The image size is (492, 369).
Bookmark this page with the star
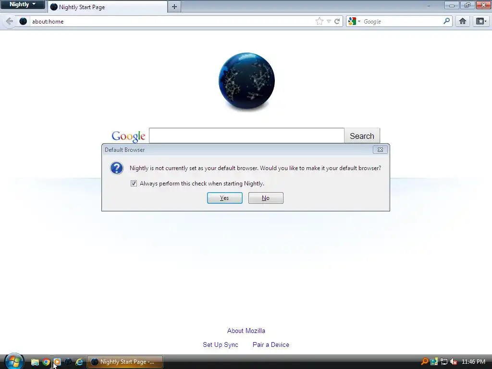319,21
